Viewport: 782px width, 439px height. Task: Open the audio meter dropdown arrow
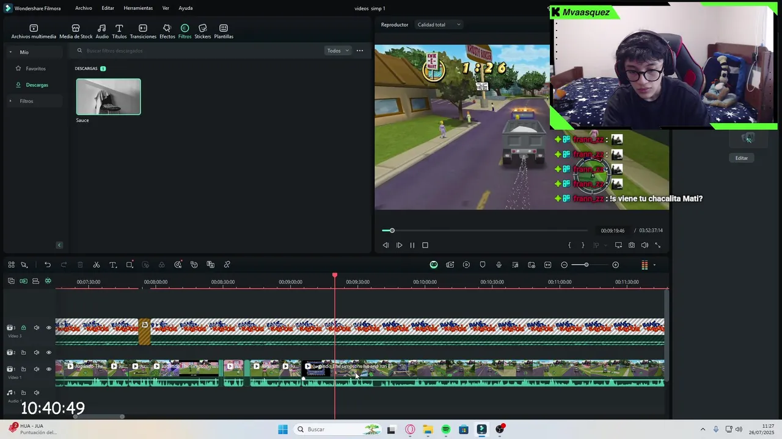654,265
